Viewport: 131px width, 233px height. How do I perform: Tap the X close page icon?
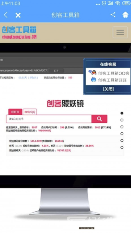[x=18, y=15]
